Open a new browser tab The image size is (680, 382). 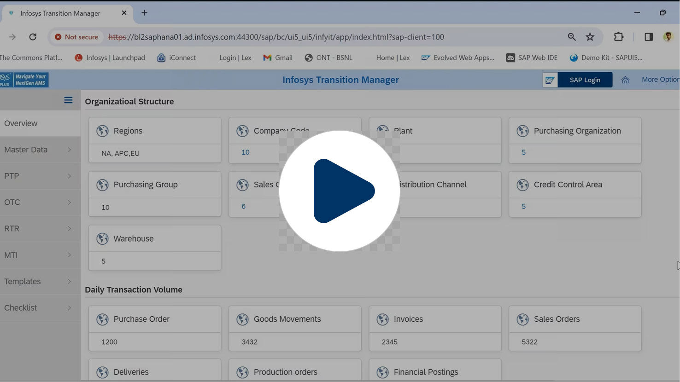(144, 13)
